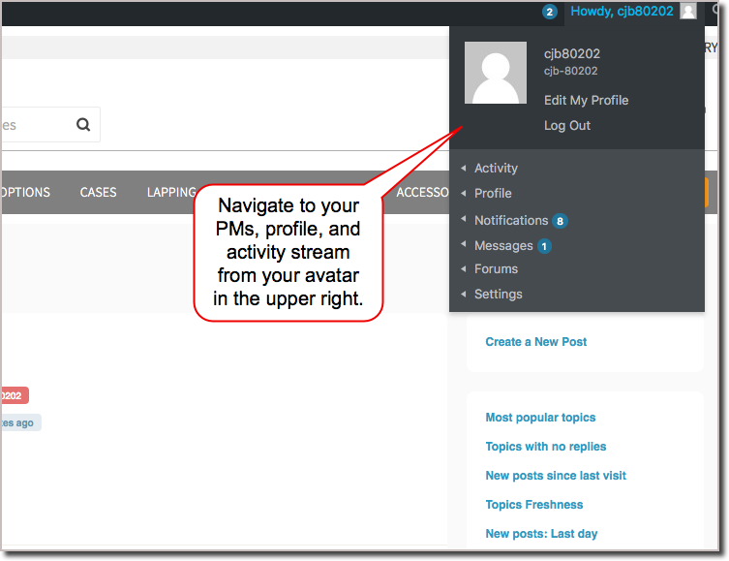Open the LAPPING navigation tab
This screenshot has width=729, height=561.
171,192
